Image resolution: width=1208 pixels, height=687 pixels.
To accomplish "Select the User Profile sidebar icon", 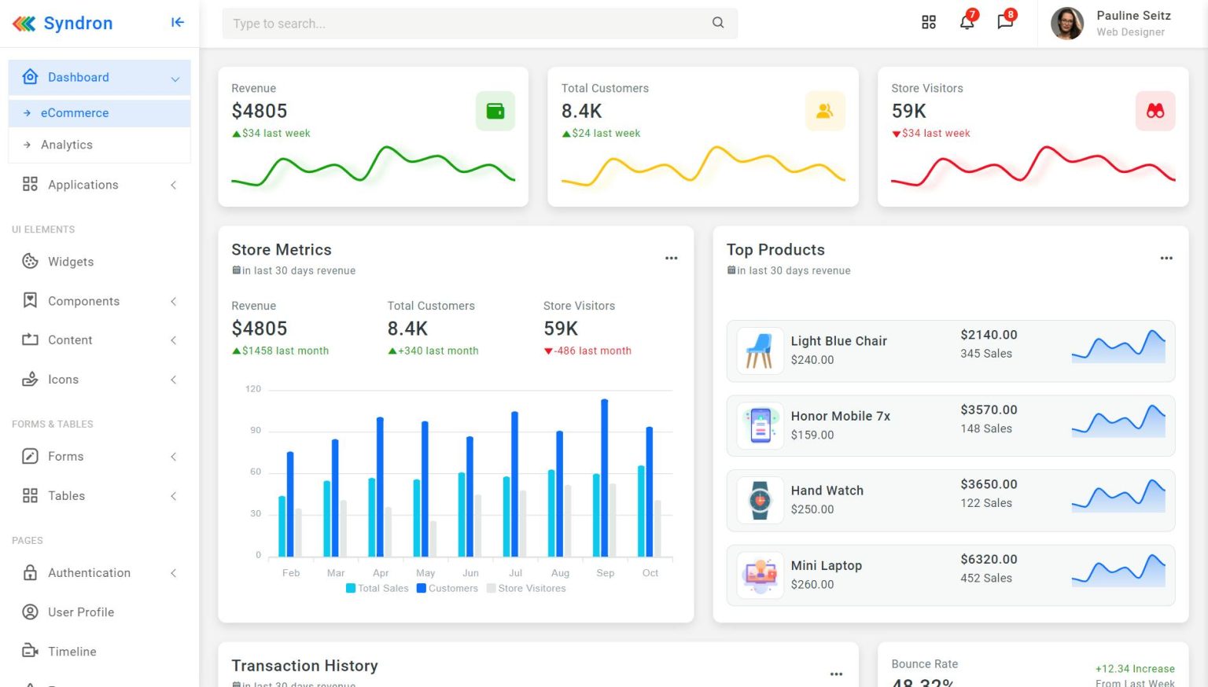I will click(x=29, y=612).
